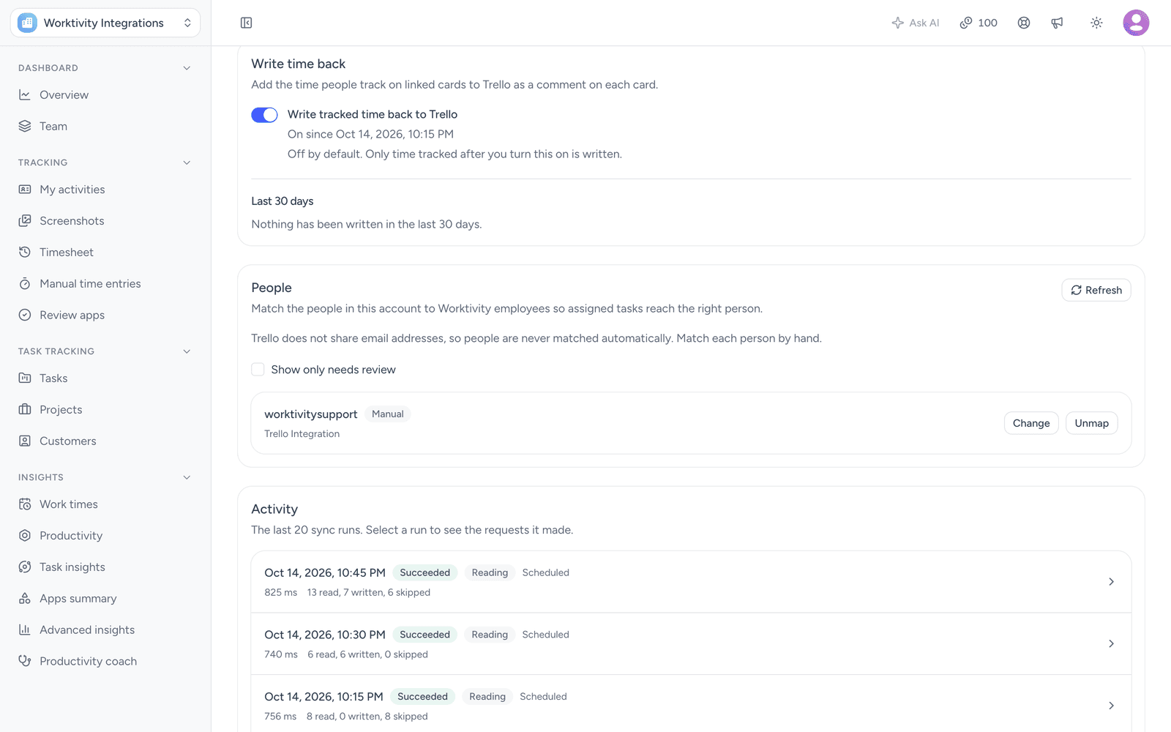Viewport: 1171px width, 732px height.
Task: Click the Worktivity Integrations logo icon
Action: (x=27, y=23)
